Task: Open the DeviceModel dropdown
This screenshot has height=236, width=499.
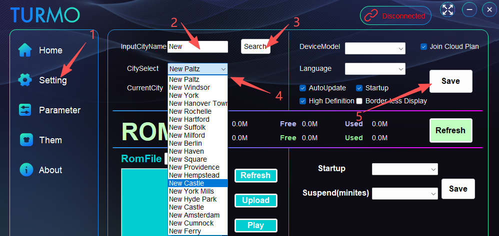Action: coord(375,48)
